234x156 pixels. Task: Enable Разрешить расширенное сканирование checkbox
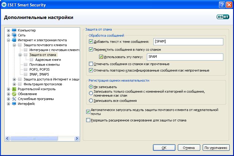[x=88, y=120]
